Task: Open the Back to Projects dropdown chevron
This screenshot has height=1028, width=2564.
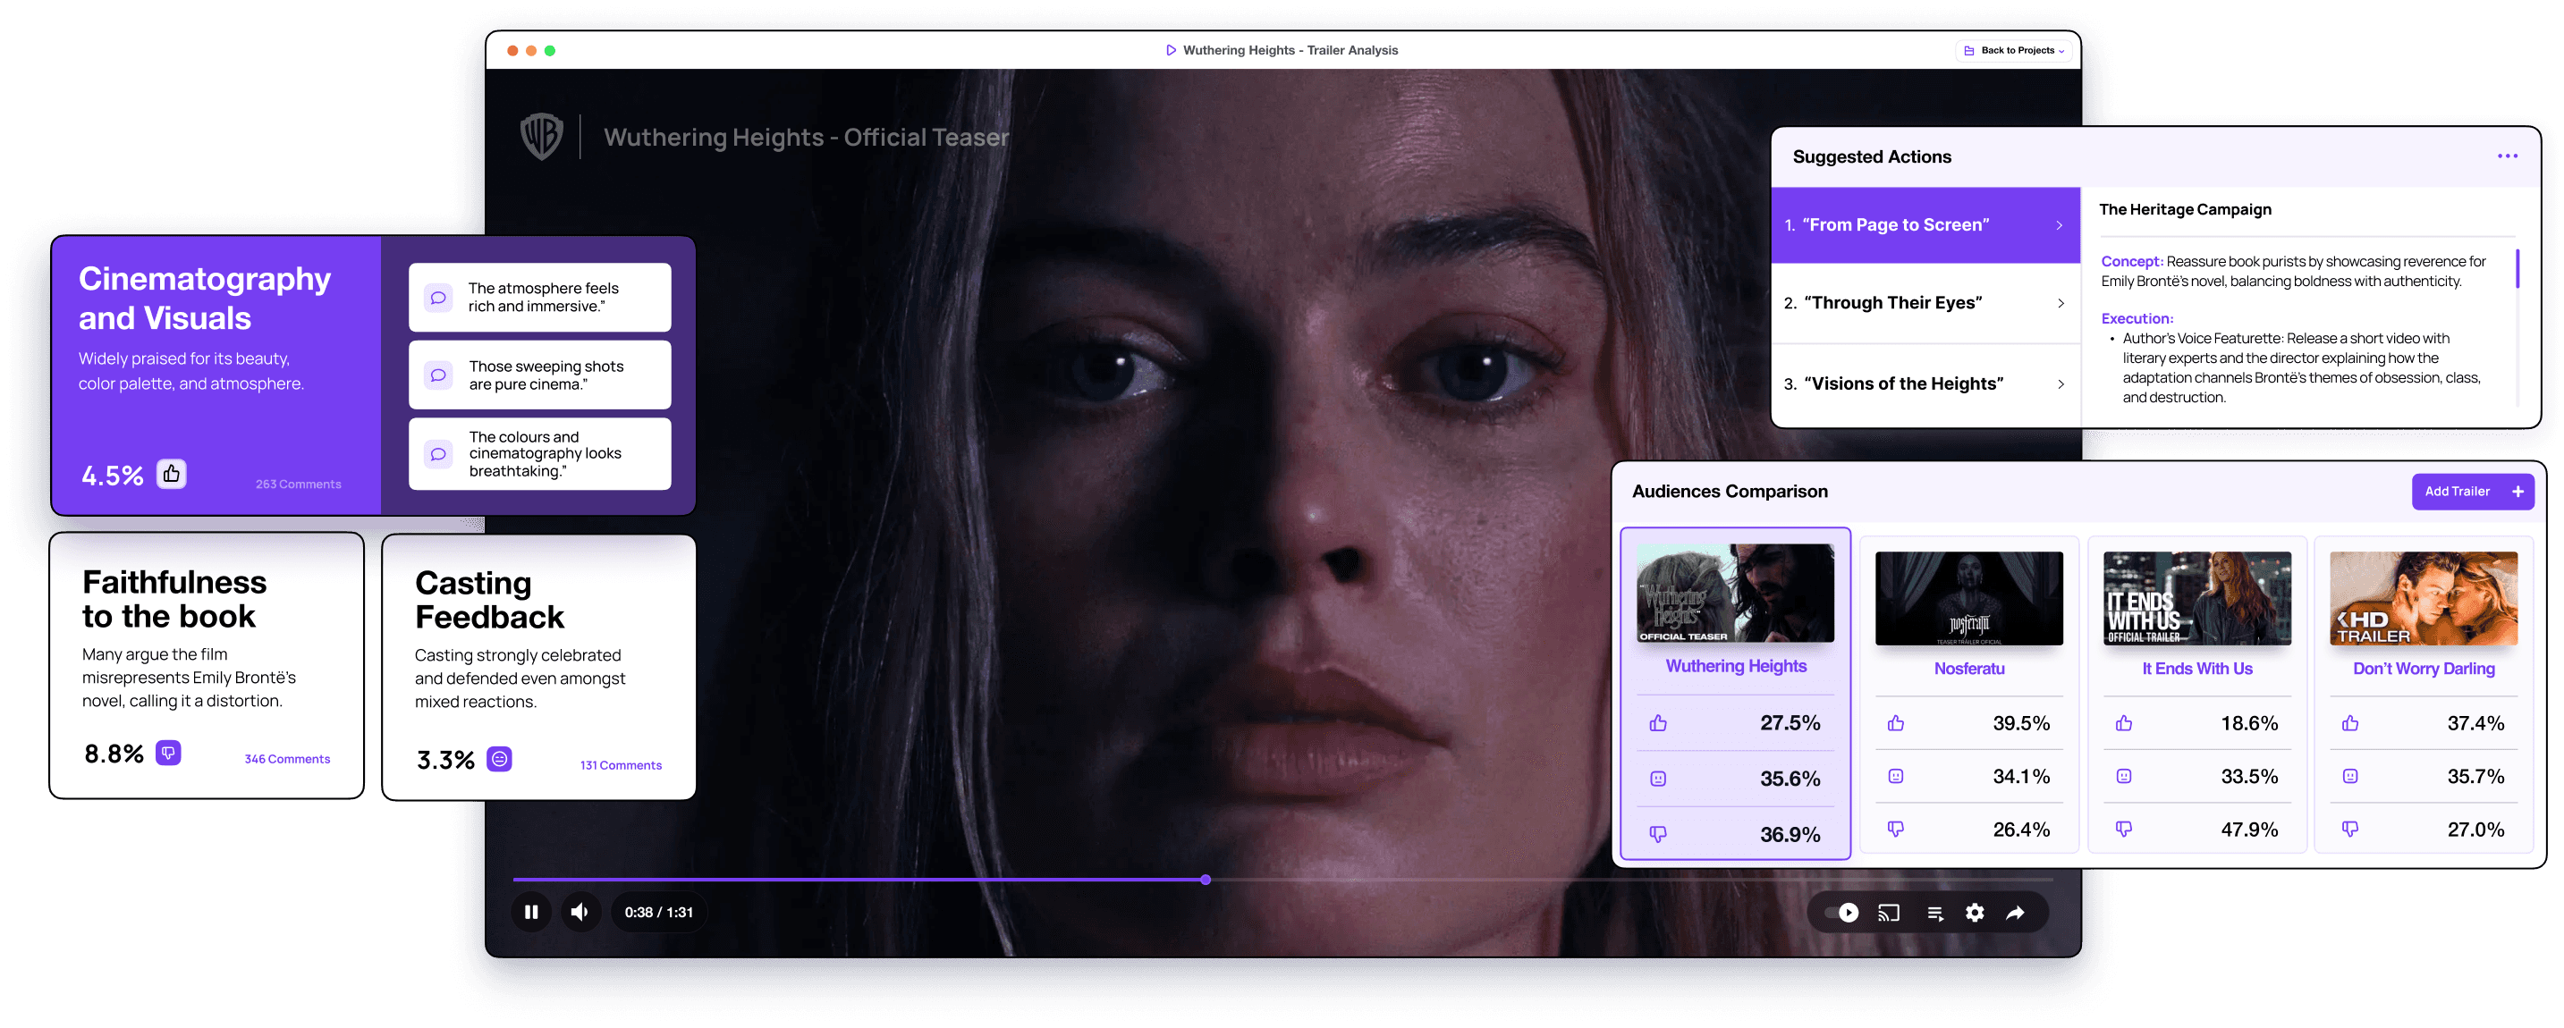Action: click(2063, 51)
